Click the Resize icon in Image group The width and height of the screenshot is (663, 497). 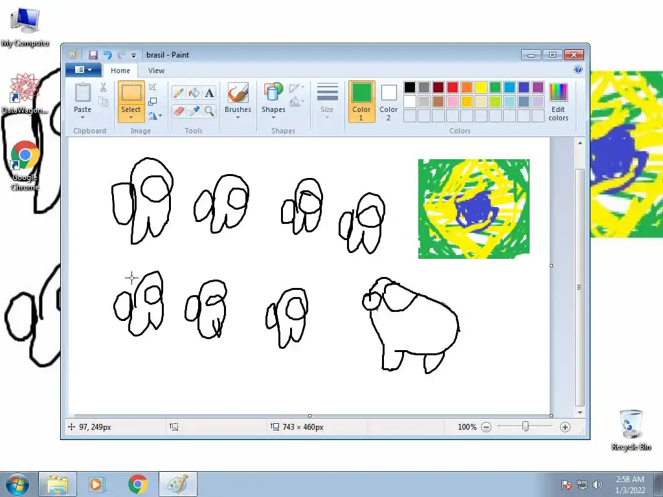tap(153, 102)
